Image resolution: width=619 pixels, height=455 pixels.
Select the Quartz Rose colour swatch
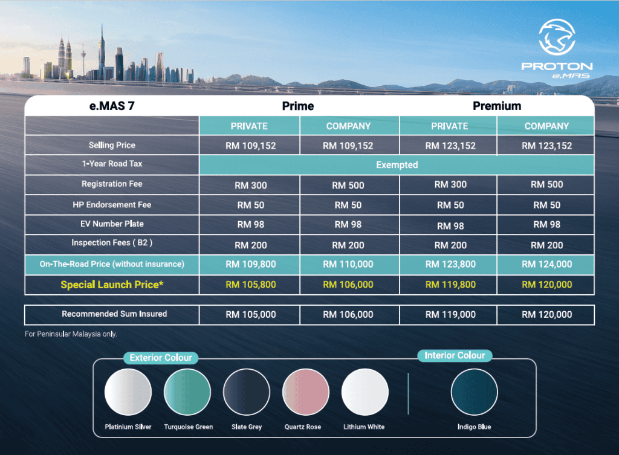[x=306, y=393]
